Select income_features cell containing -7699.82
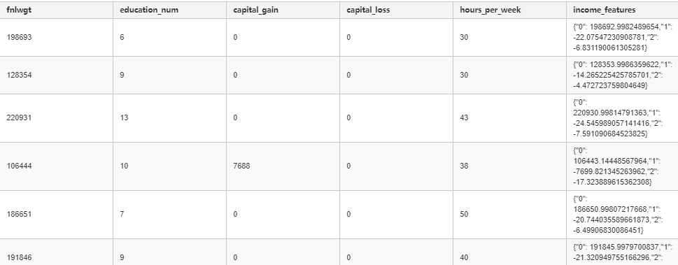Viewport: 678px width, 265px height. tap(623, 166)
